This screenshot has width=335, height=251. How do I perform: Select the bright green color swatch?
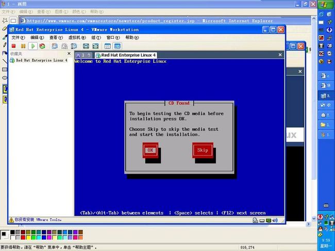(x=33, y=237)
